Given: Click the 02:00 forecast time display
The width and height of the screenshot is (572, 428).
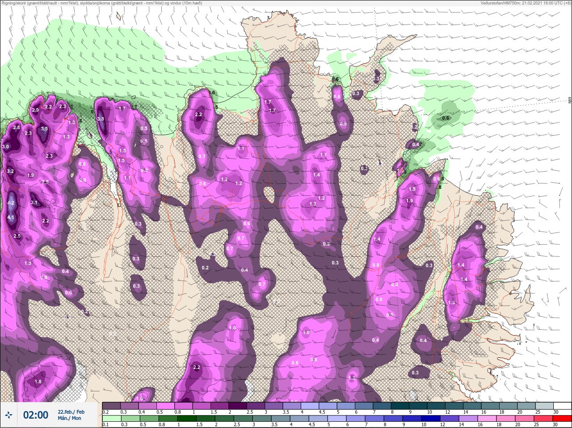Looking at the screenshot, I should point(36,415).
